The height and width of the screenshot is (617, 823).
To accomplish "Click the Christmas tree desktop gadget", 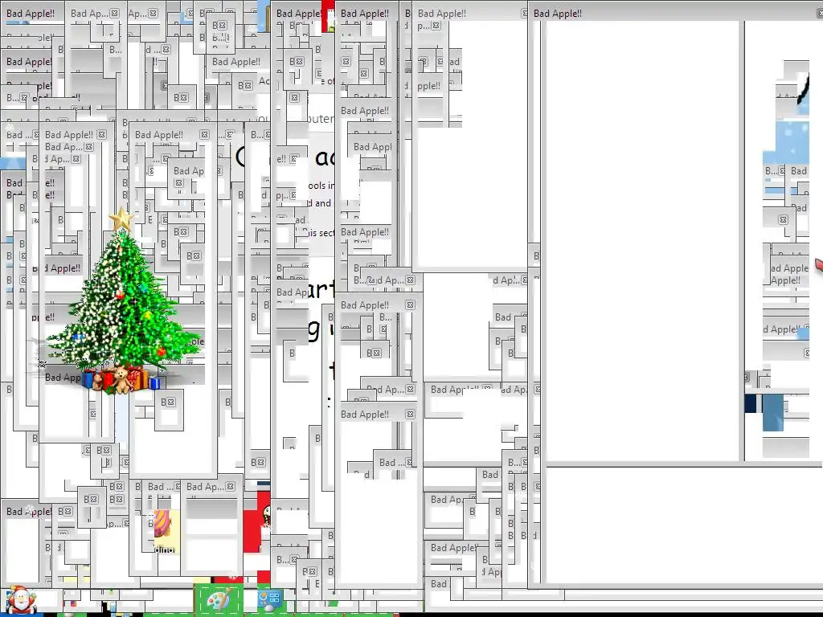I will click(124, 300).
